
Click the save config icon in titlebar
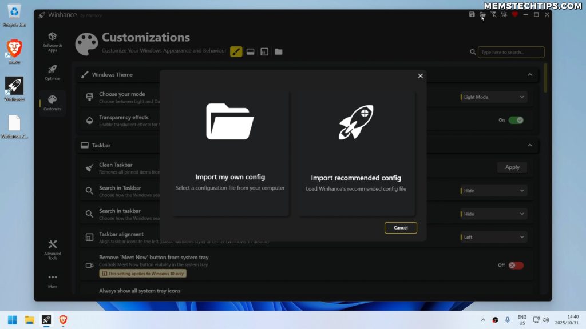coord(472,14)
